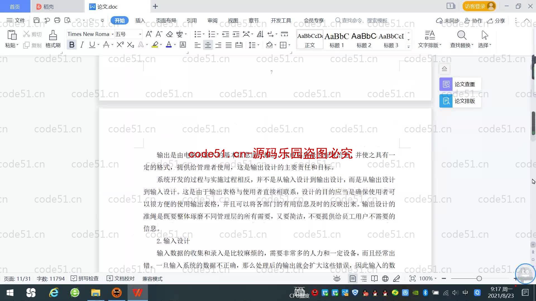Select the Italic formatting icon
Viewport: 536px width, 301px height.
82,45
